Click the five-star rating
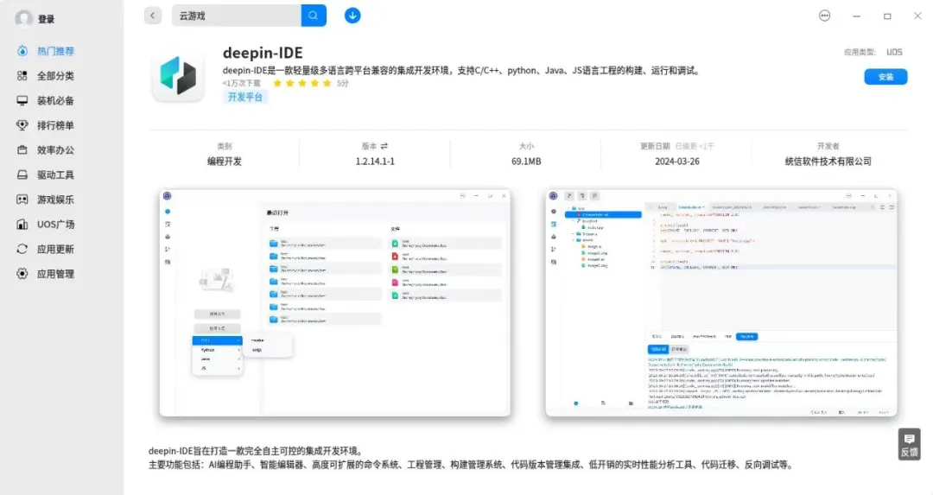933x495 pixels. (x=302, y=83)
